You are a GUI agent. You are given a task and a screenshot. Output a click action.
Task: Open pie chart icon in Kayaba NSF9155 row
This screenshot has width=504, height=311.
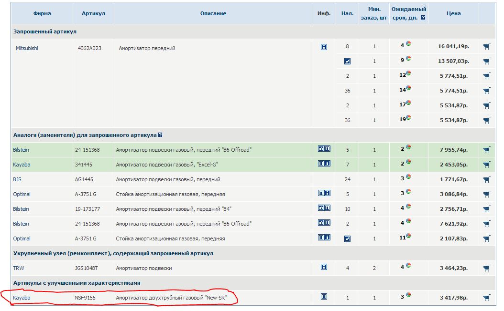pyautogui.click(x=409, y=295)
